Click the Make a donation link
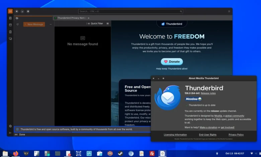Viewport: 261px width, 157px height. coord(208,127)
